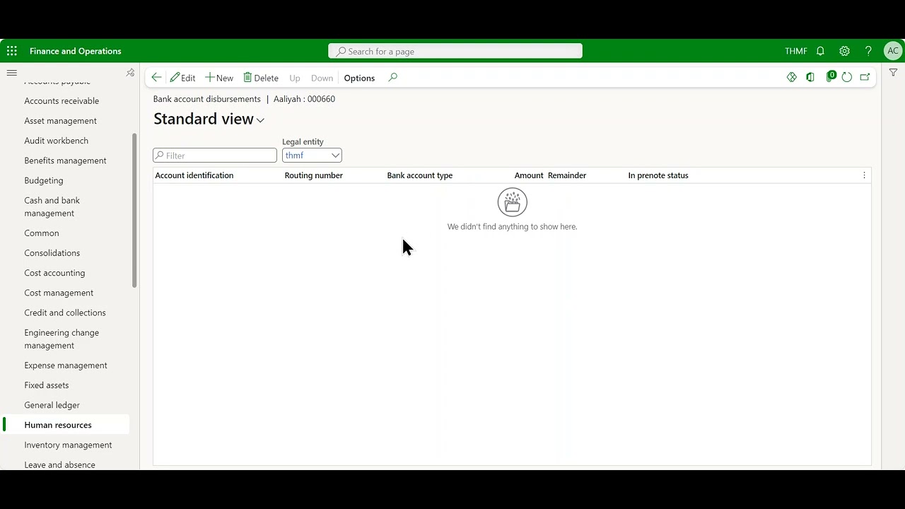Viewport: 905px width, 509px height.
Task: Open Cash and bank management module
Action: coord(52,206)
